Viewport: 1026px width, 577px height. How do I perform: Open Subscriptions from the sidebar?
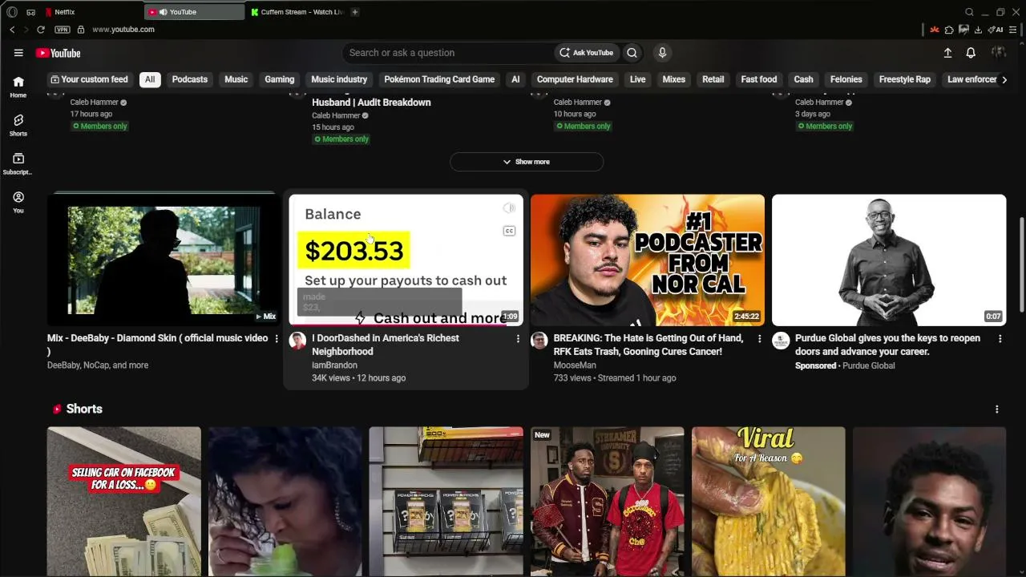(18, 163)
